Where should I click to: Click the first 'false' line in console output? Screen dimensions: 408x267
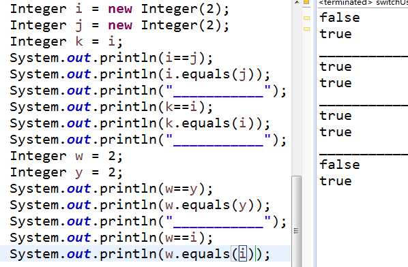pyautogui.click(x=340, y=18)
